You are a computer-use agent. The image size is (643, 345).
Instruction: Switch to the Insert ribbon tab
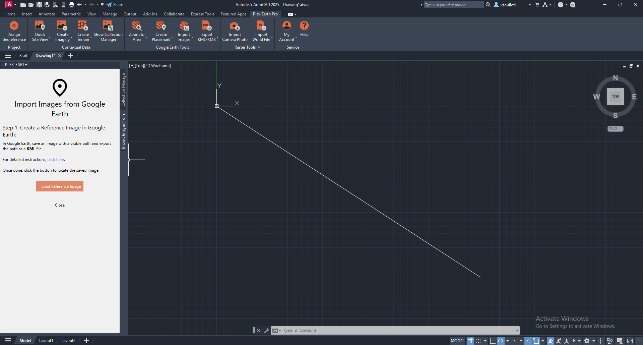pyautogui.click(x=27, y=14)
